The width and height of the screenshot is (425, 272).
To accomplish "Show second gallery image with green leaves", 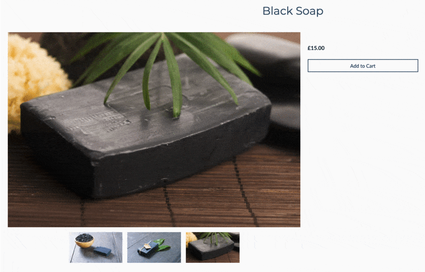I will [x=154, y=247].
